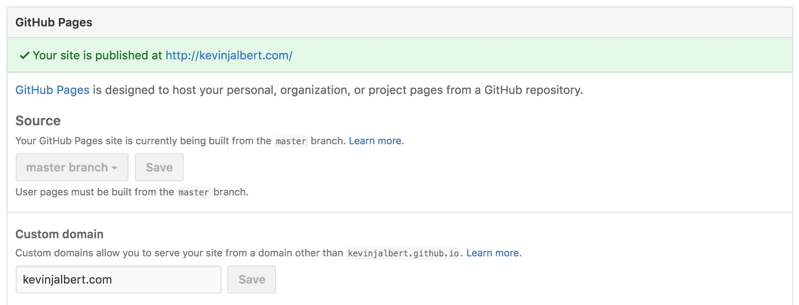Click Save button next to master branch
Image resolution: width=799 pixels, height=305 pixels.
[159, 167]
